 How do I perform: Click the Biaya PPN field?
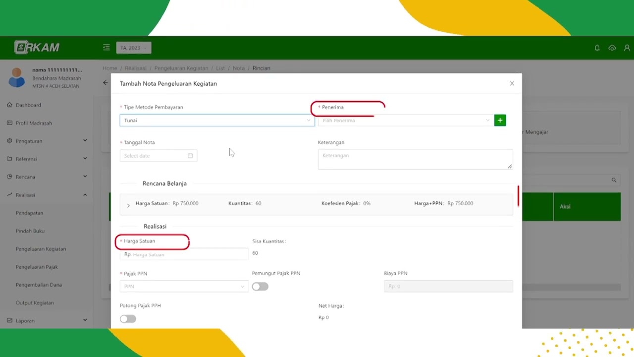pos(448,287)
